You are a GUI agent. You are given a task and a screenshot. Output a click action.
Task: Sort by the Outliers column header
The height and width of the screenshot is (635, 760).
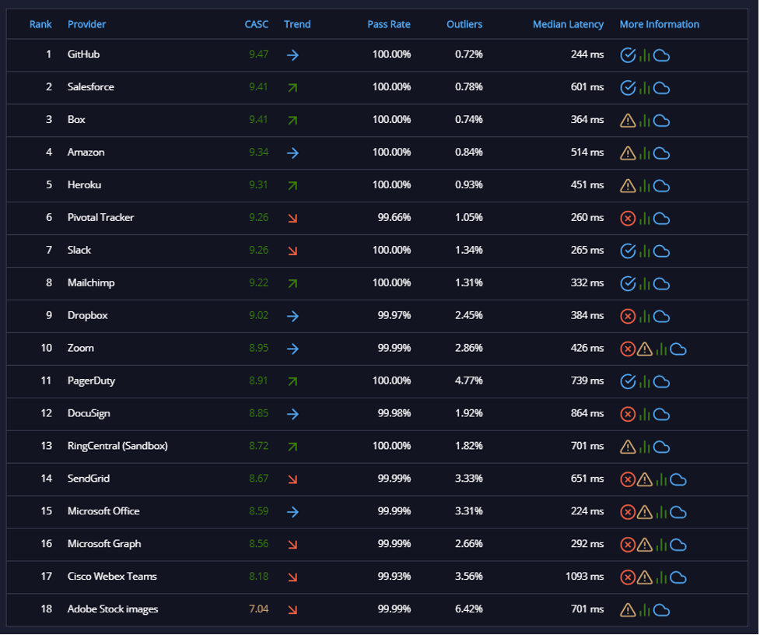click(464, 24)
